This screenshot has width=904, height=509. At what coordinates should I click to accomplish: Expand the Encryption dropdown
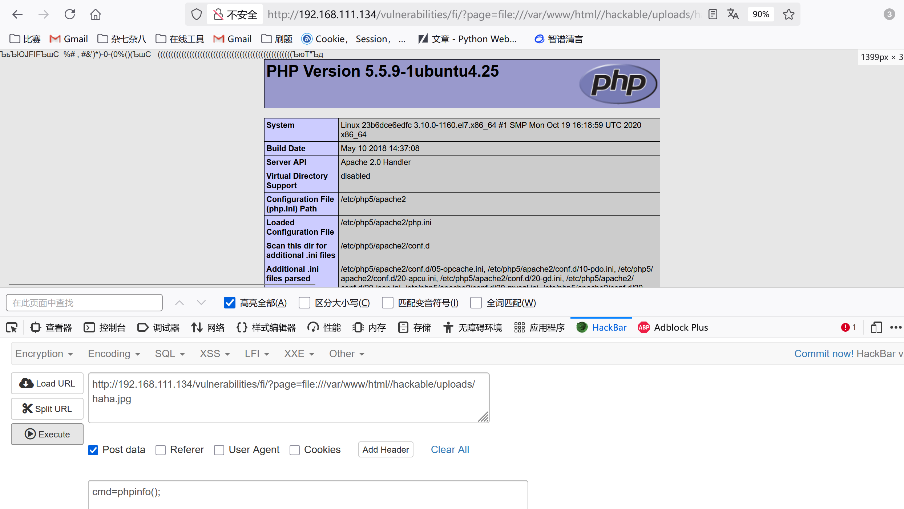pos(44,354)
